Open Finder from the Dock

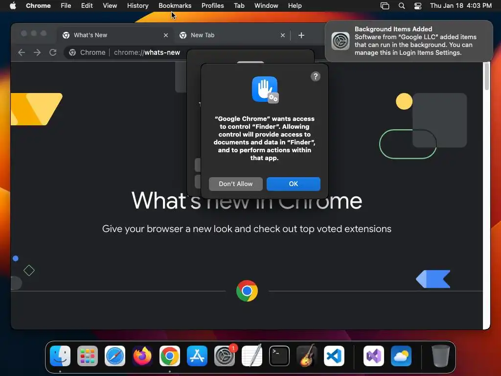point(60,356)
